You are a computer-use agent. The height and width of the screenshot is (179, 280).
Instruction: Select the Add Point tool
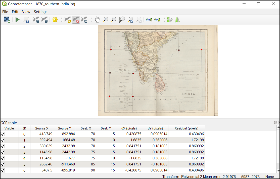coord(68,20)
